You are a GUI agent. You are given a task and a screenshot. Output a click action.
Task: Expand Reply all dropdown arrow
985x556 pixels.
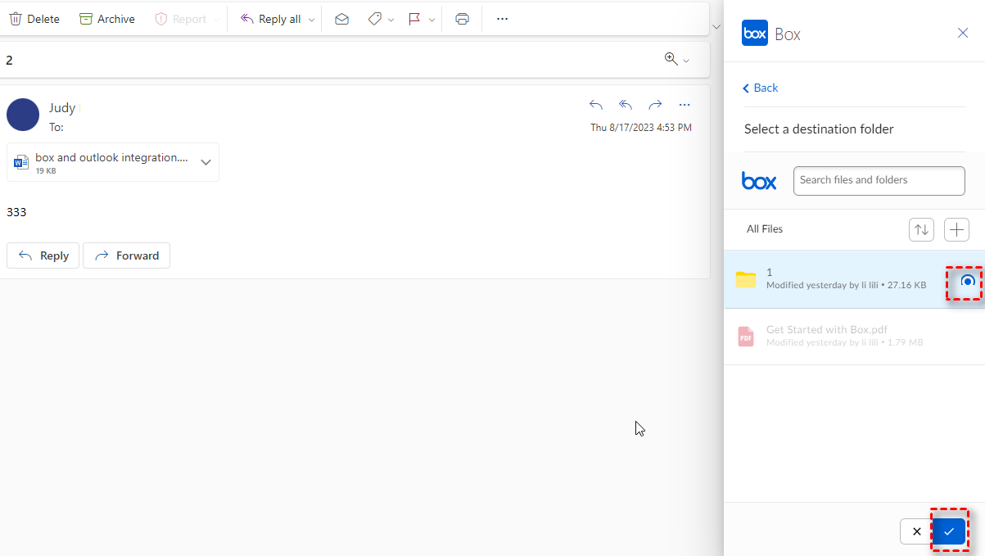tap(311, 20)
